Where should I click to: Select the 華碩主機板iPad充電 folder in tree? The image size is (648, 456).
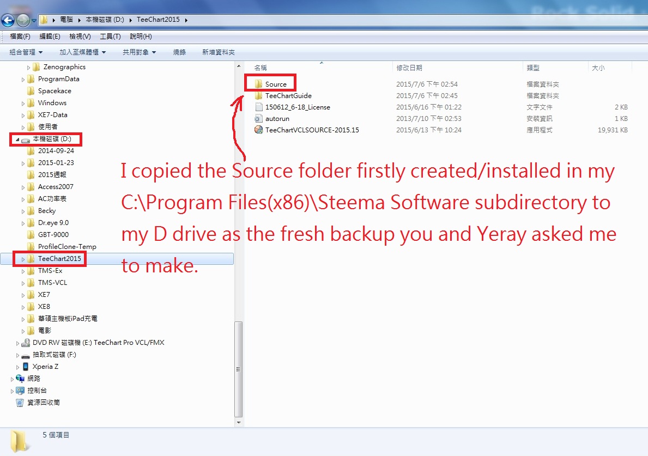tap(68, 319)
